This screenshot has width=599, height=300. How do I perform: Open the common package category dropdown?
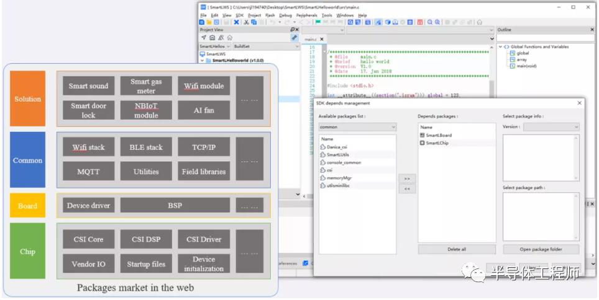click(357, 127)
